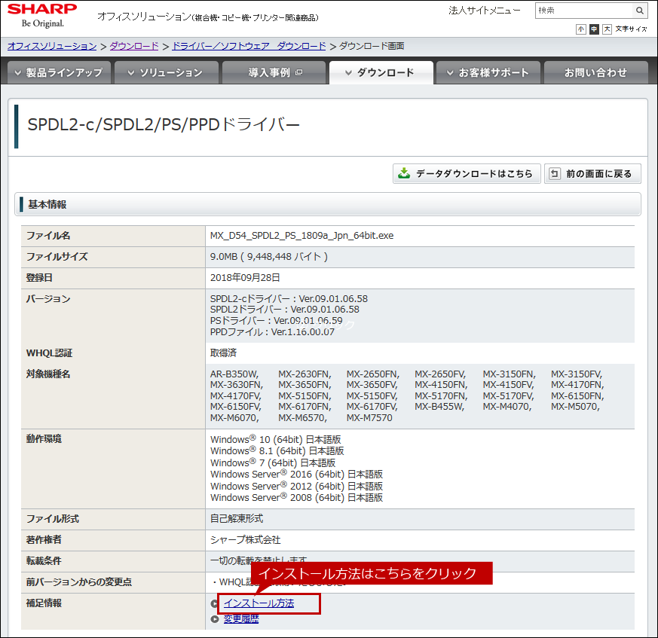Screen dimensions: 658x638
Task: Click WHQL認証 value 取得済
Action: (x=223, y=353)
